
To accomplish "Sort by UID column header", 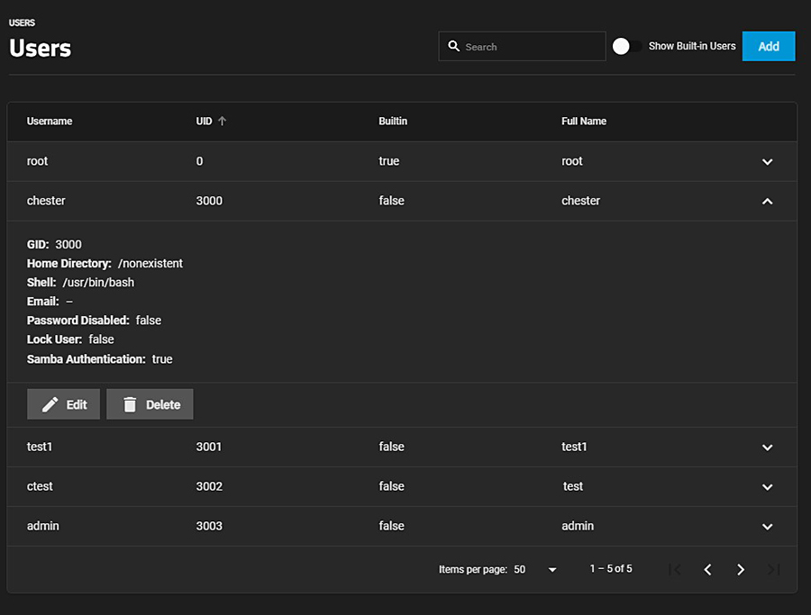I will point(204,121).
